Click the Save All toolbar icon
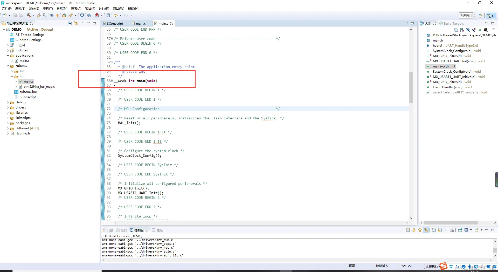Viewport: 498px width, 272px height. pos(20,16)
